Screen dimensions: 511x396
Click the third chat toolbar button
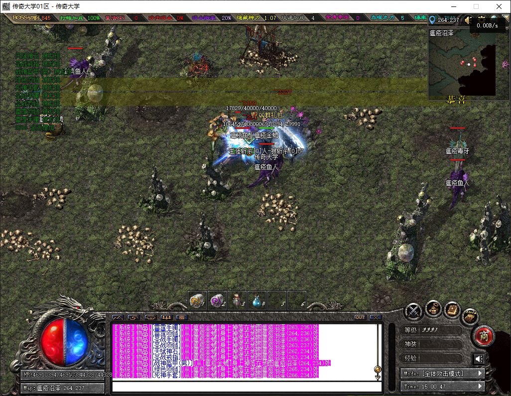(x=150, y=317)
